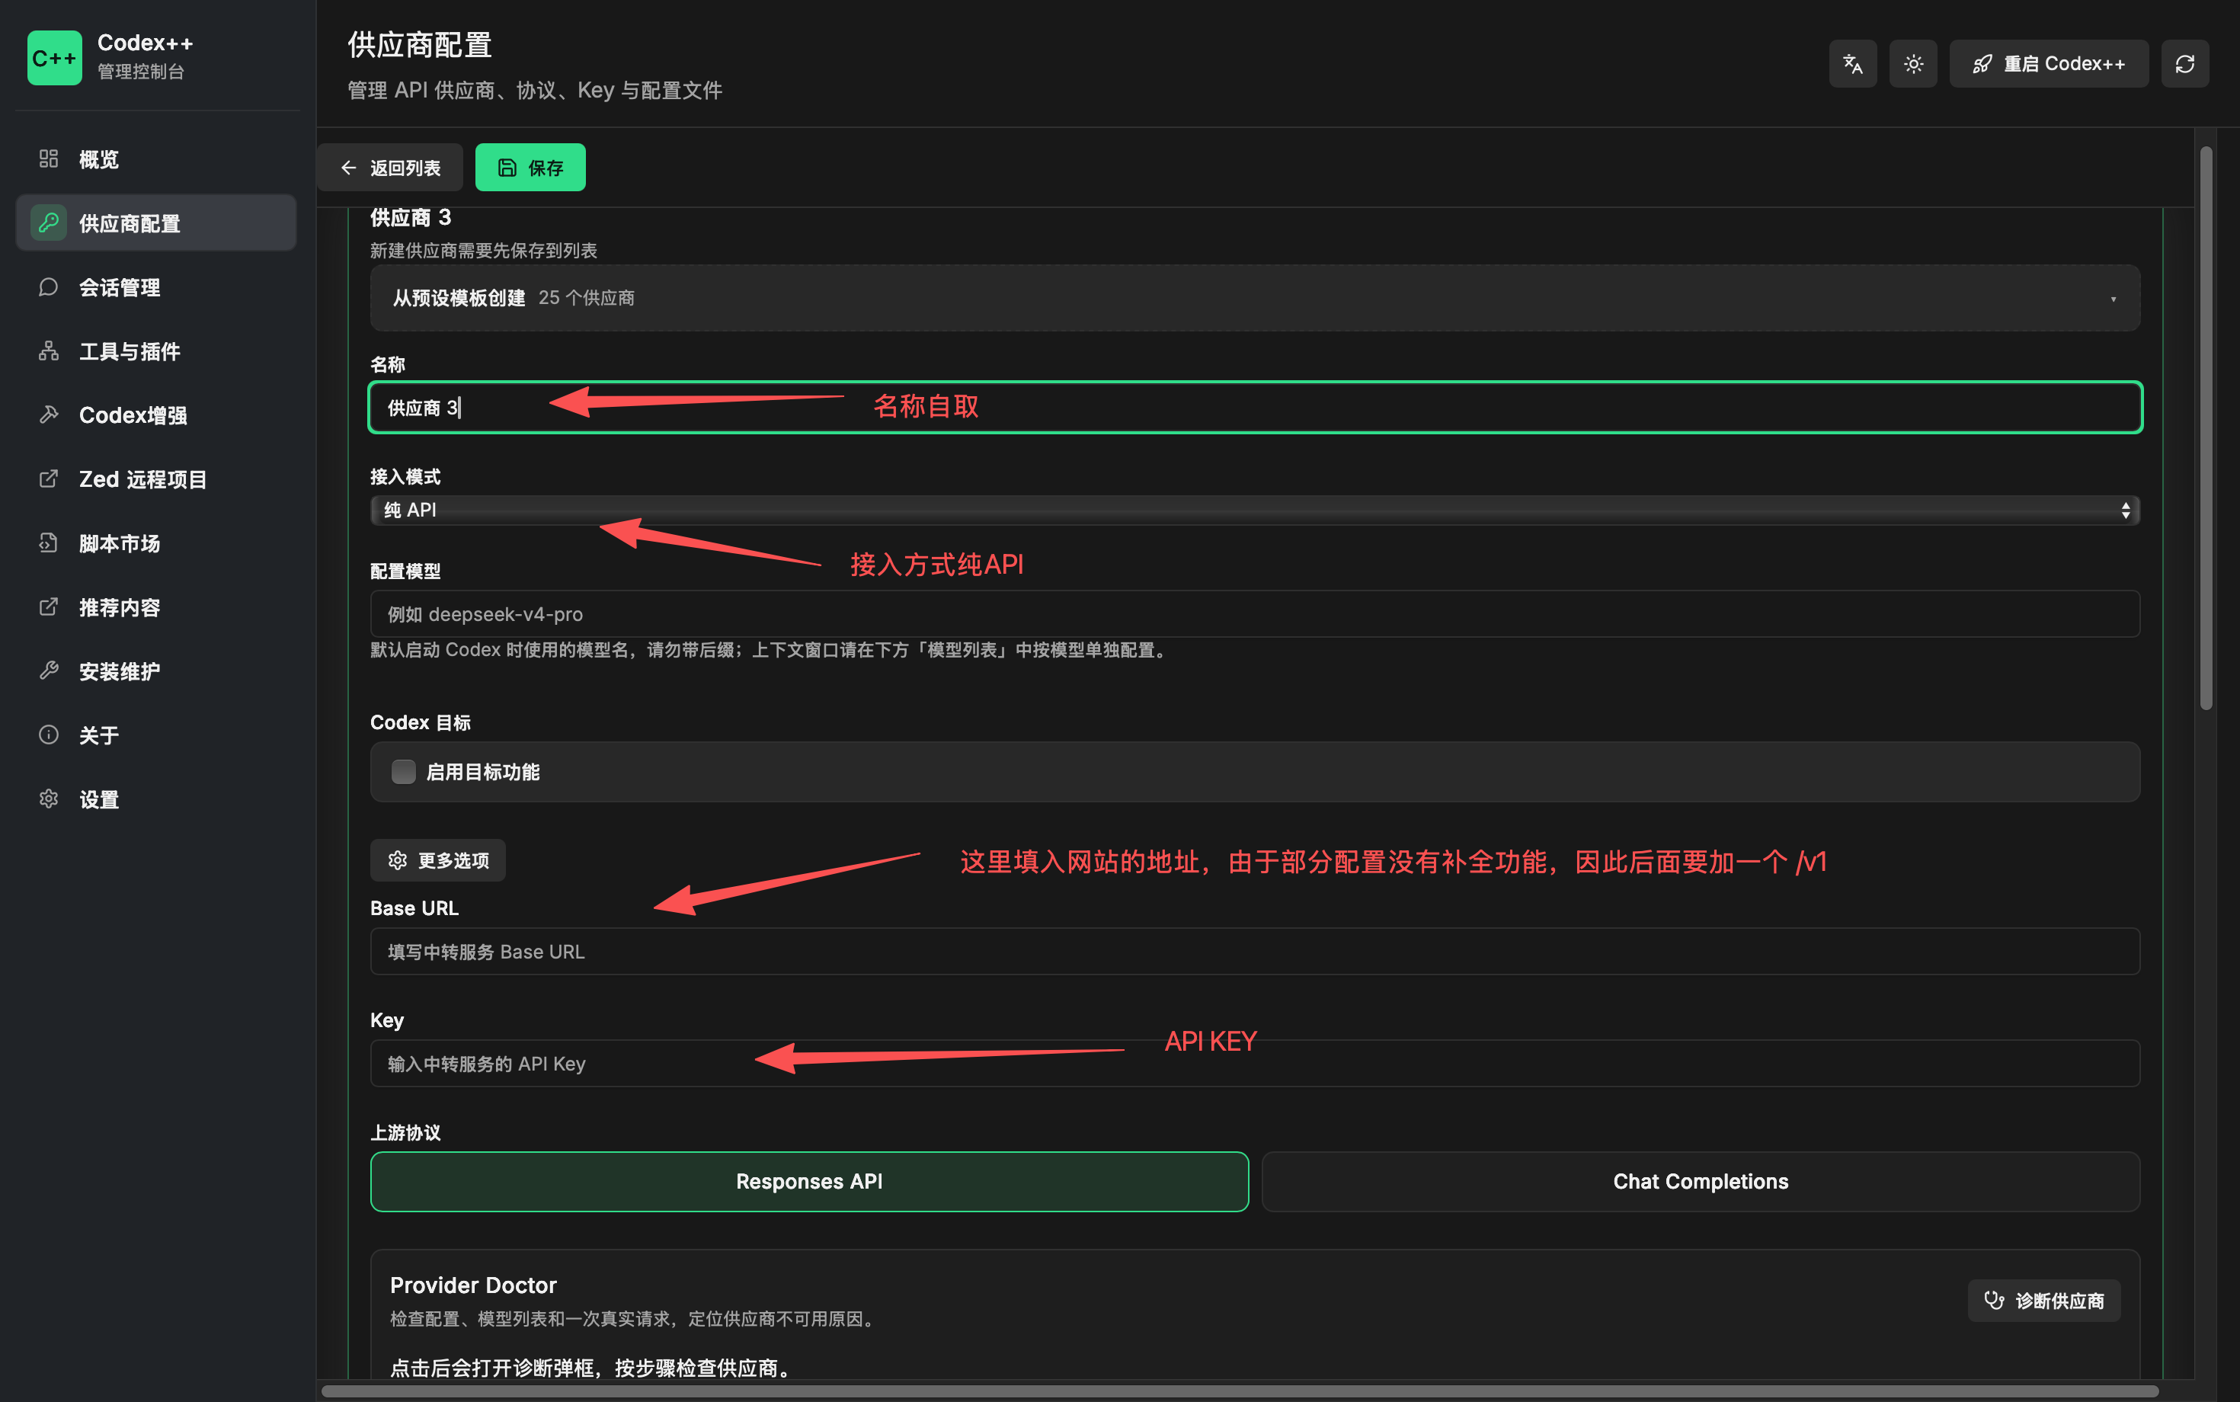Click the 供应商配置 sidebar item

pyautogui.click(x=155, y=222)
